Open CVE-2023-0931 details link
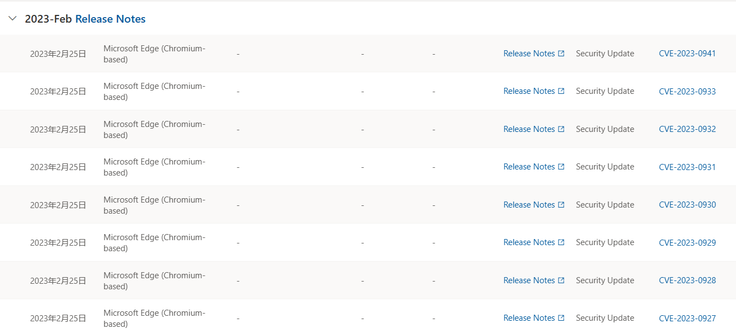The width and height of the screenshot is (736, 334). (x=687, y=167)
